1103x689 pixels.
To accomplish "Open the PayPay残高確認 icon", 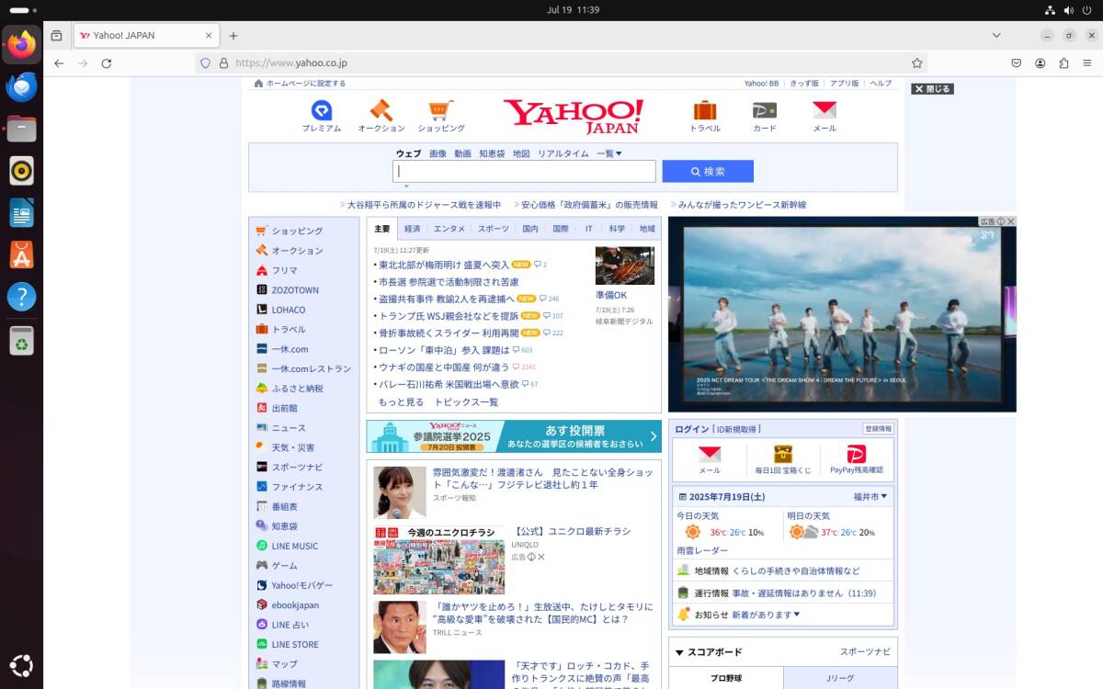I will (857, 459).
